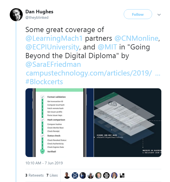Screen dimensions: 170x182
Task: Expand the tweet options chevron
Action: [159, 15]
